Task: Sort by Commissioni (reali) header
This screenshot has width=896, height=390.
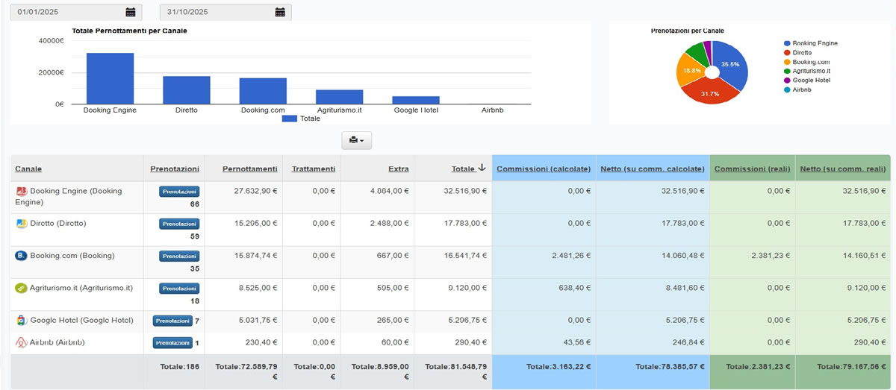Action: [752, 169]
